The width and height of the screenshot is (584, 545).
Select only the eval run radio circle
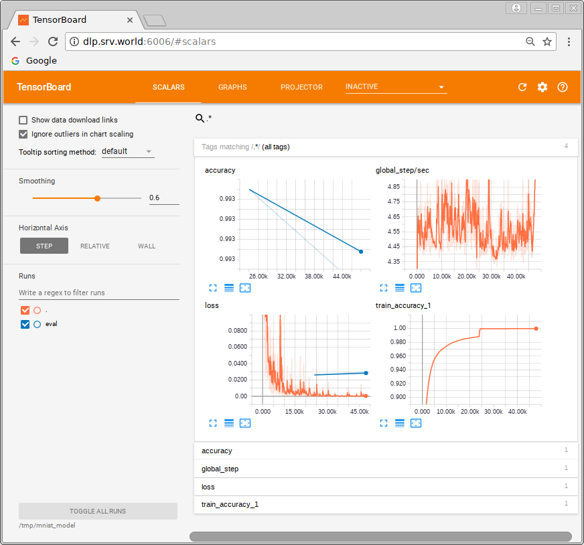point(38,324)
